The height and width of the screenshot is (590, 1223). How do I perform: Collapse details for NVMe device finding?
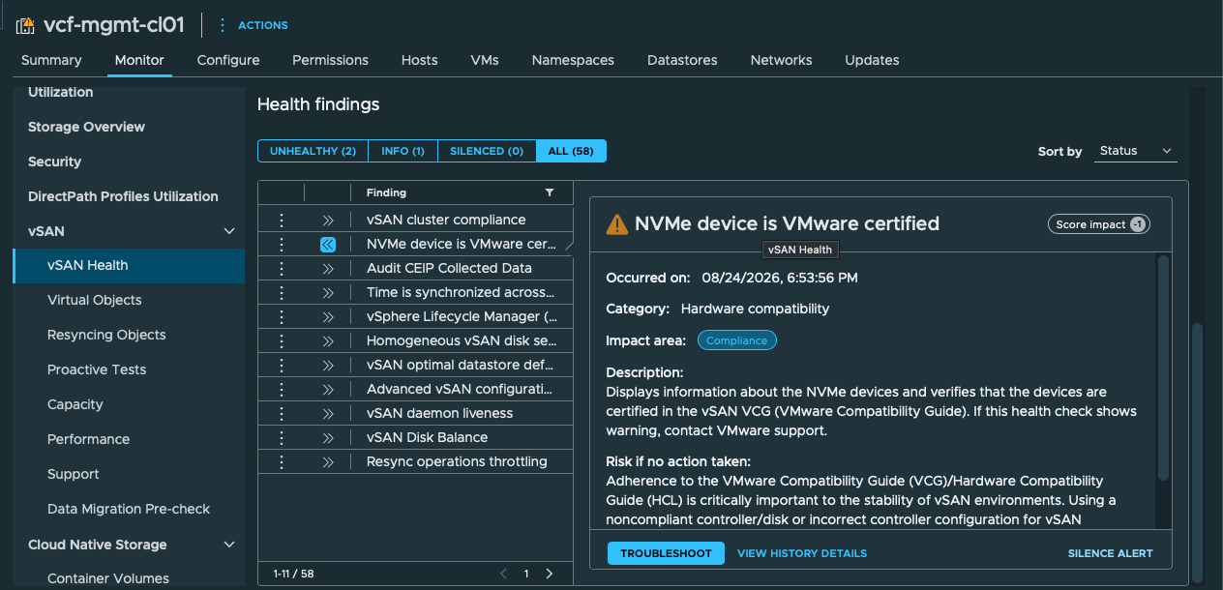pyautogui.click(x=328, y=244)
